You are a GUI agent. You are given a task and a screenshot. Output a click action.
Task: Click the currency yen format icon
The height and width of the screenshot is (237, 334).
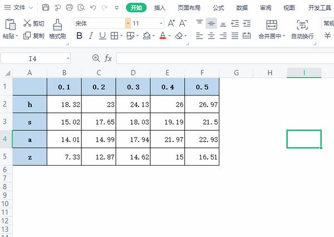click(x=328, y=36)
